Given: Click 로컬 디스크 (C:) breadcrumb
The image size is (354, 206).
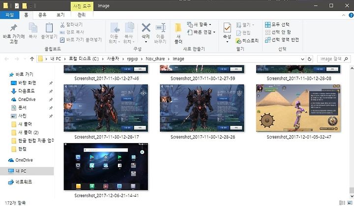Looking at the screenshot, I should [84, 59].
